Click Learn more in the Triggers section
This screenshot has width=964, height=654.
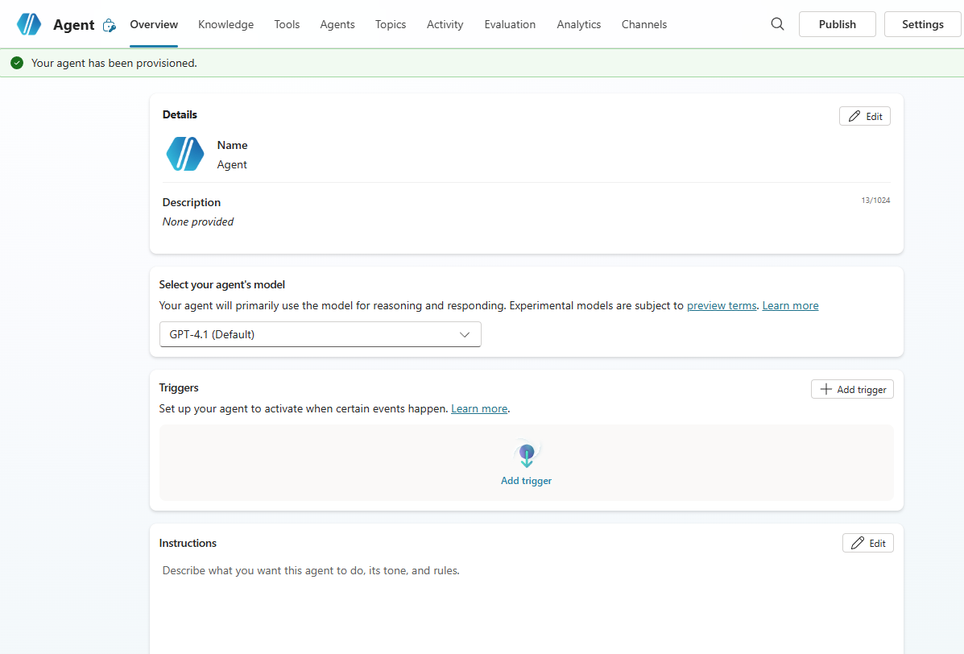(478, 408)
